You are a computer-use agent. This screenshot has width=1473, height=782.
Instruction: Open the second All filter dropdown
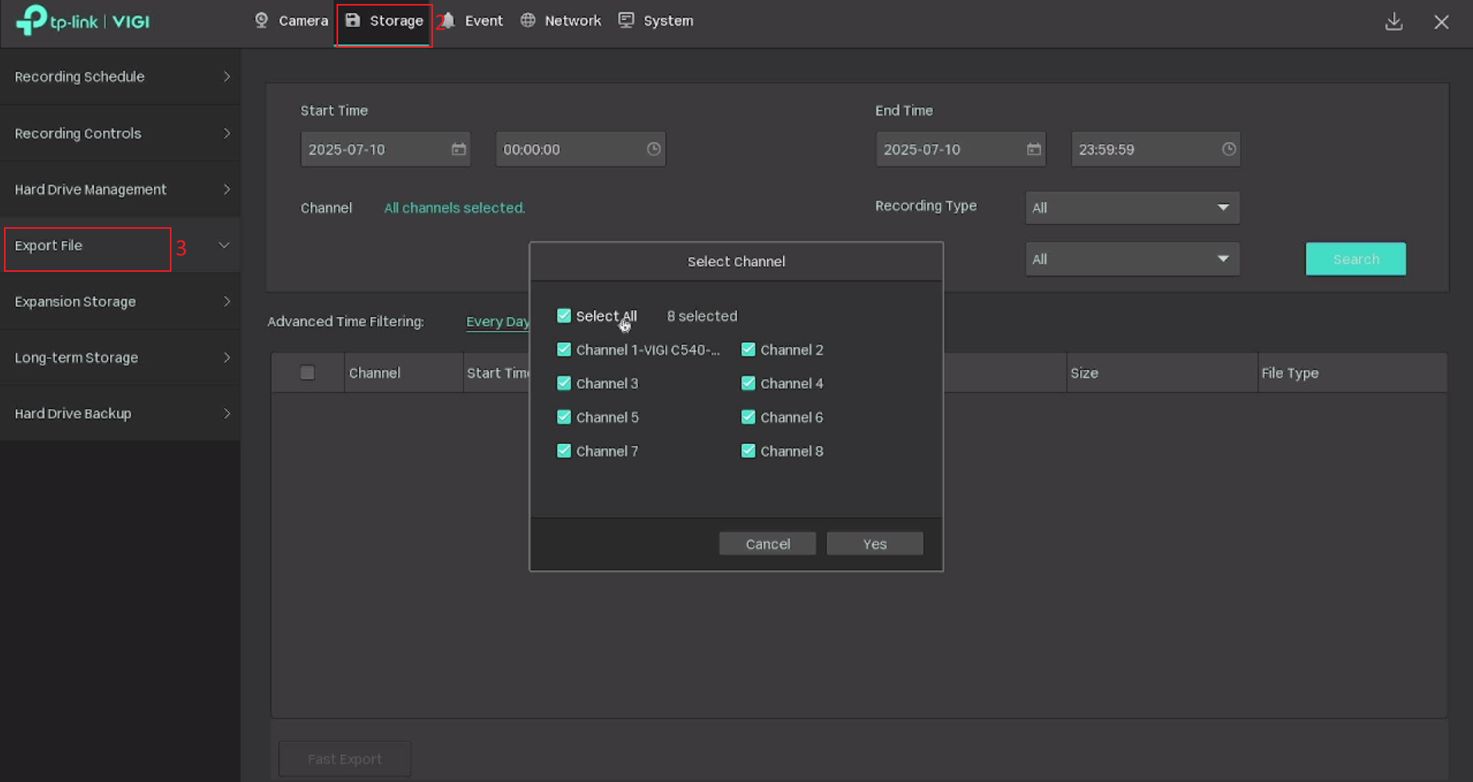pos(1132,258)
